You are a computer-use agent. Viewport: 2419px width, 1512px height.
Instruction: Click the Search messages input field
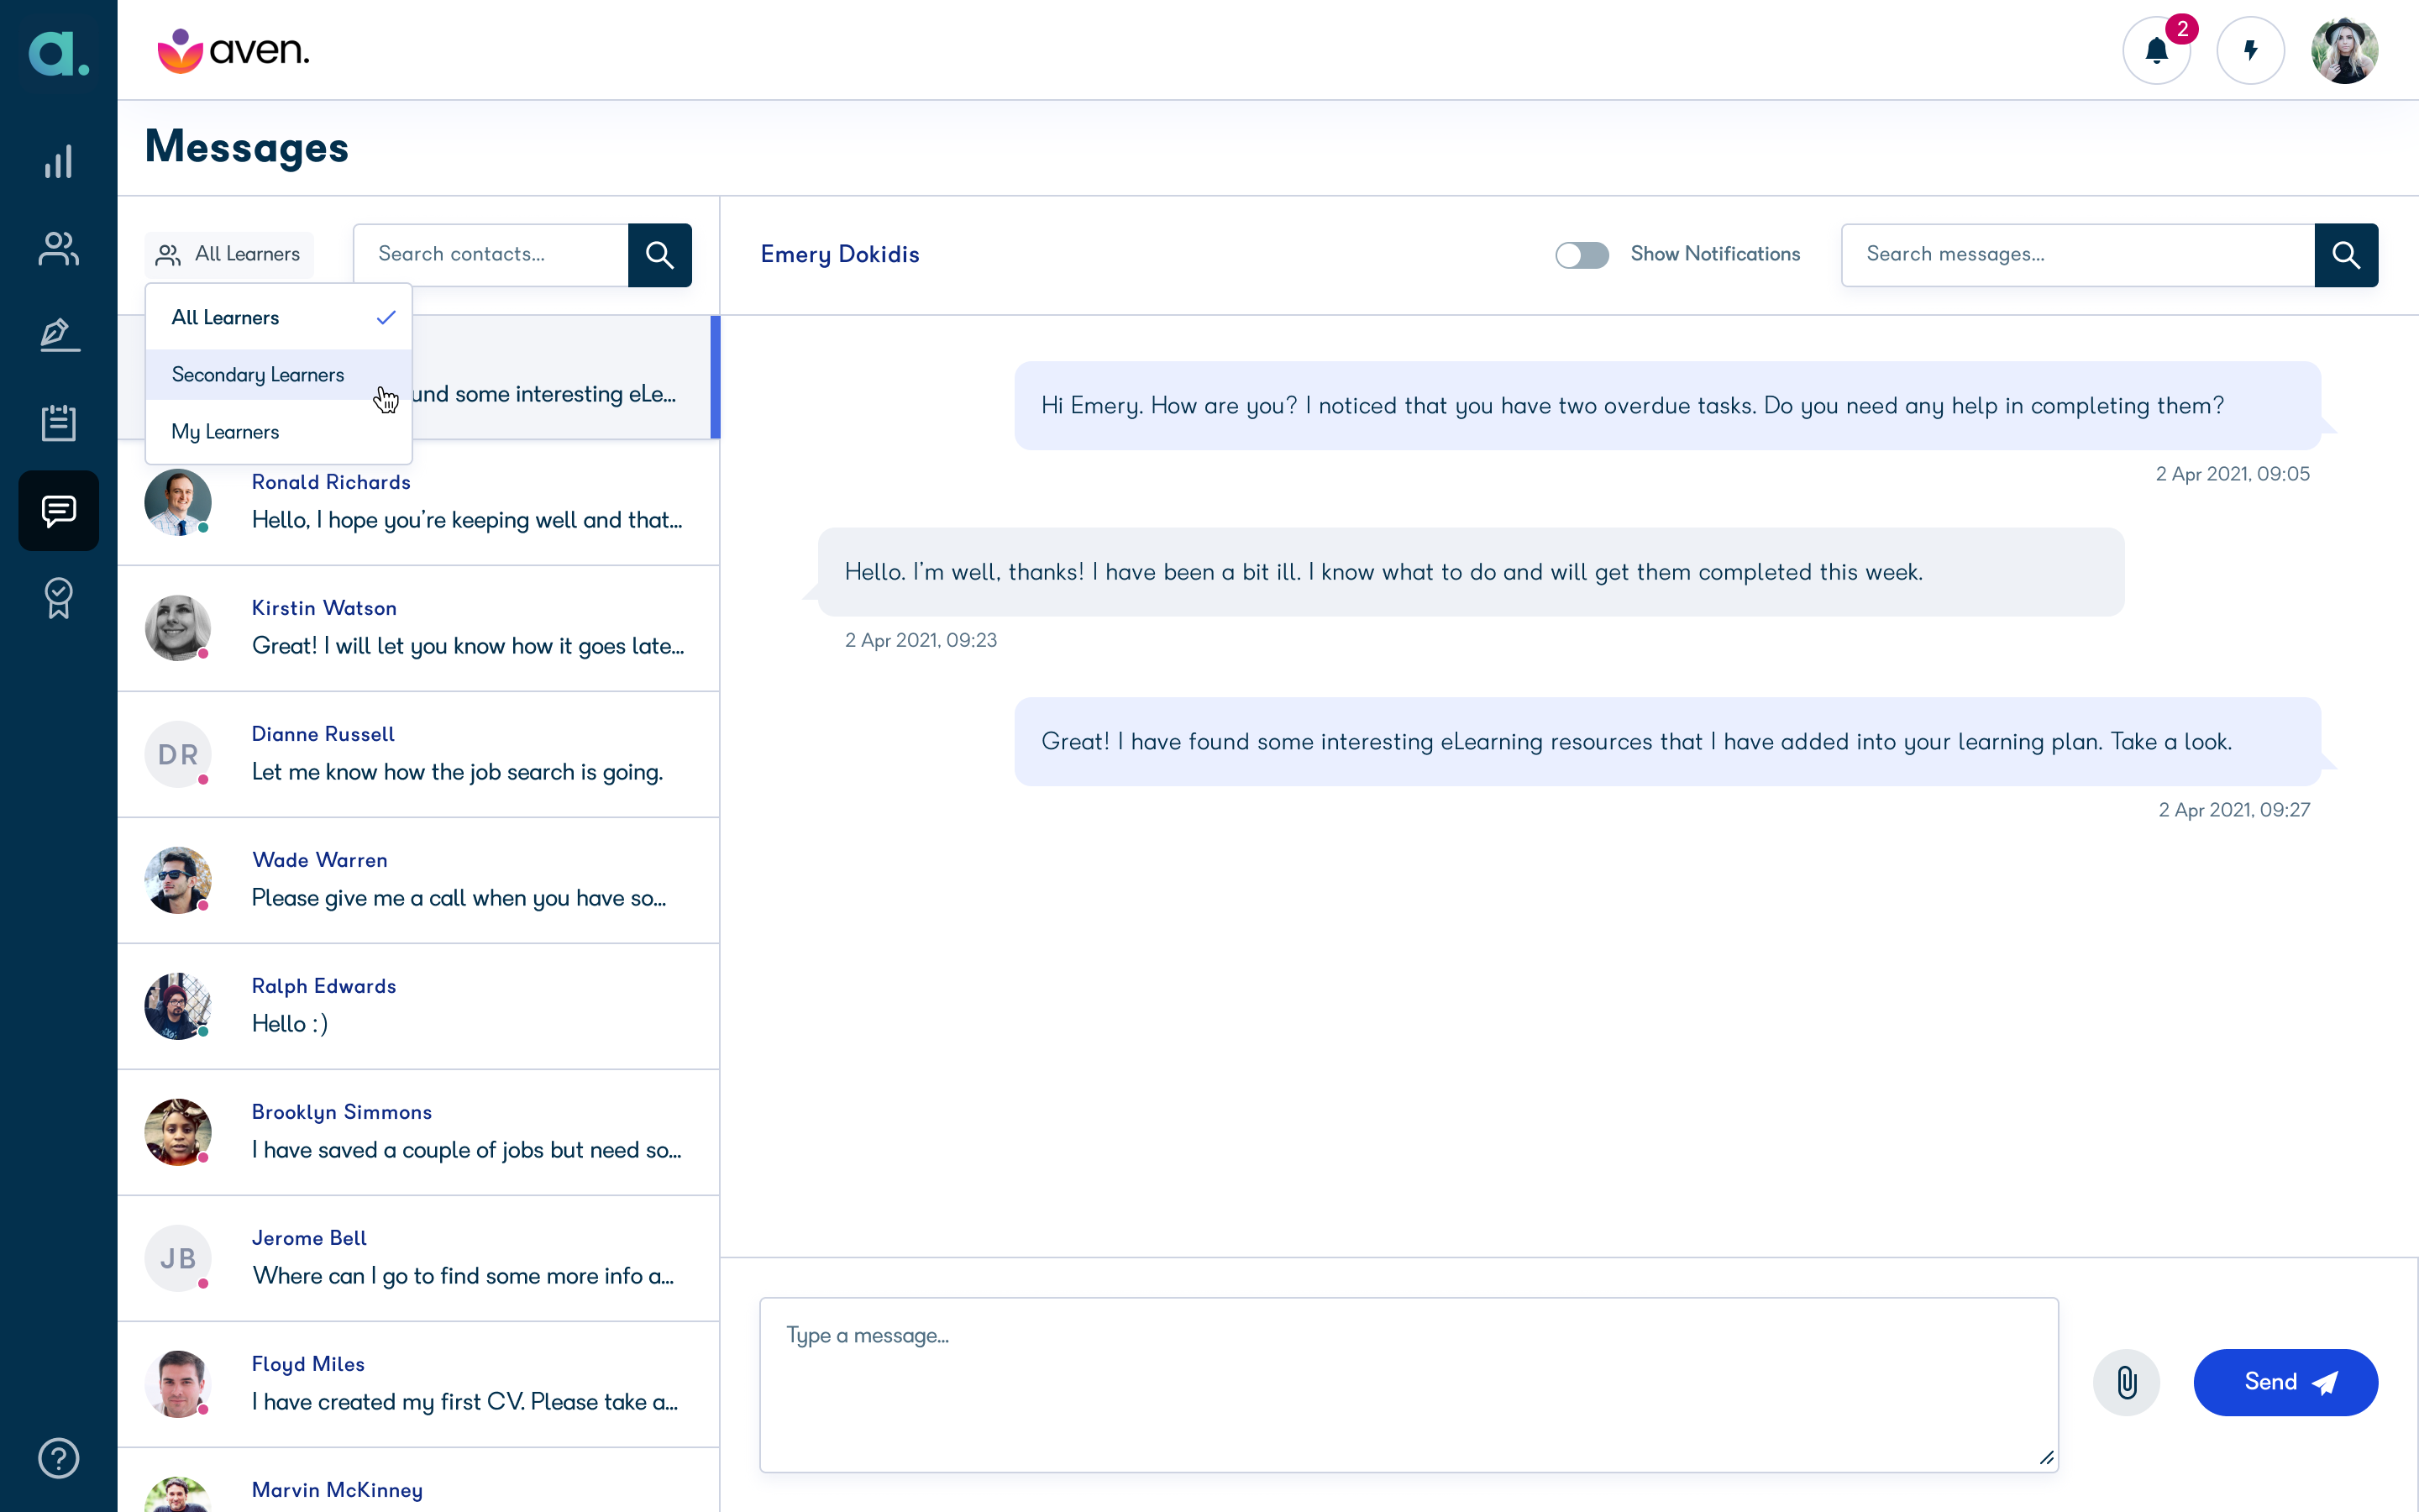2078,255
